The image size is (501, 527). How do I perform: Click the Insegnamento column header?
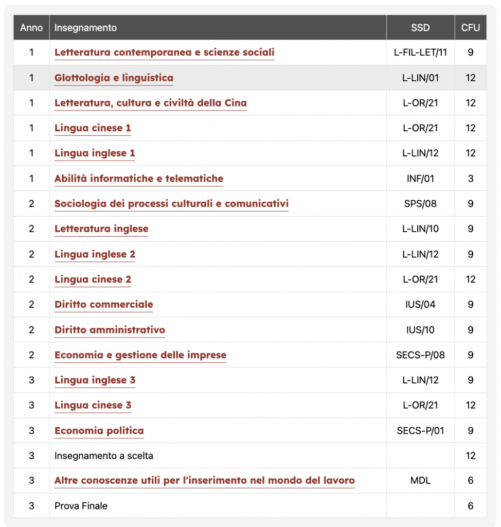pos(85,28)
